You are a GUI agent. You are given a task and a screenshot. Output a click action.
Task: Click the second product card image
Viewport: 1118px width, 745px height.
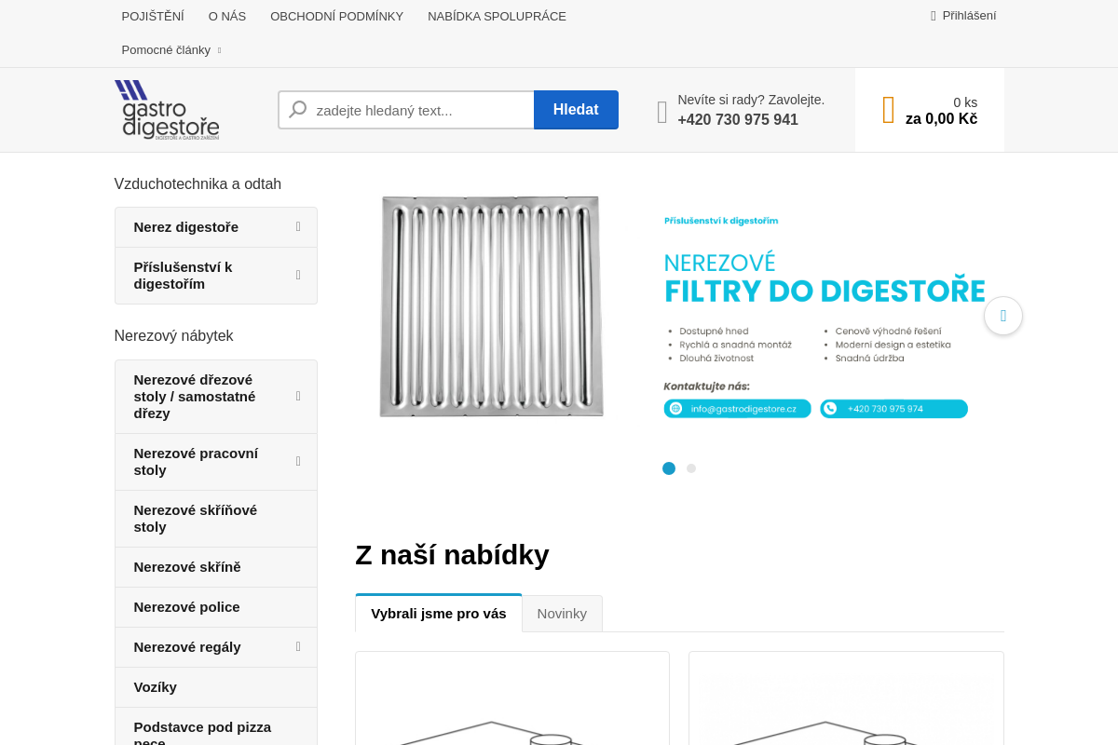click(x=846, y=698)
